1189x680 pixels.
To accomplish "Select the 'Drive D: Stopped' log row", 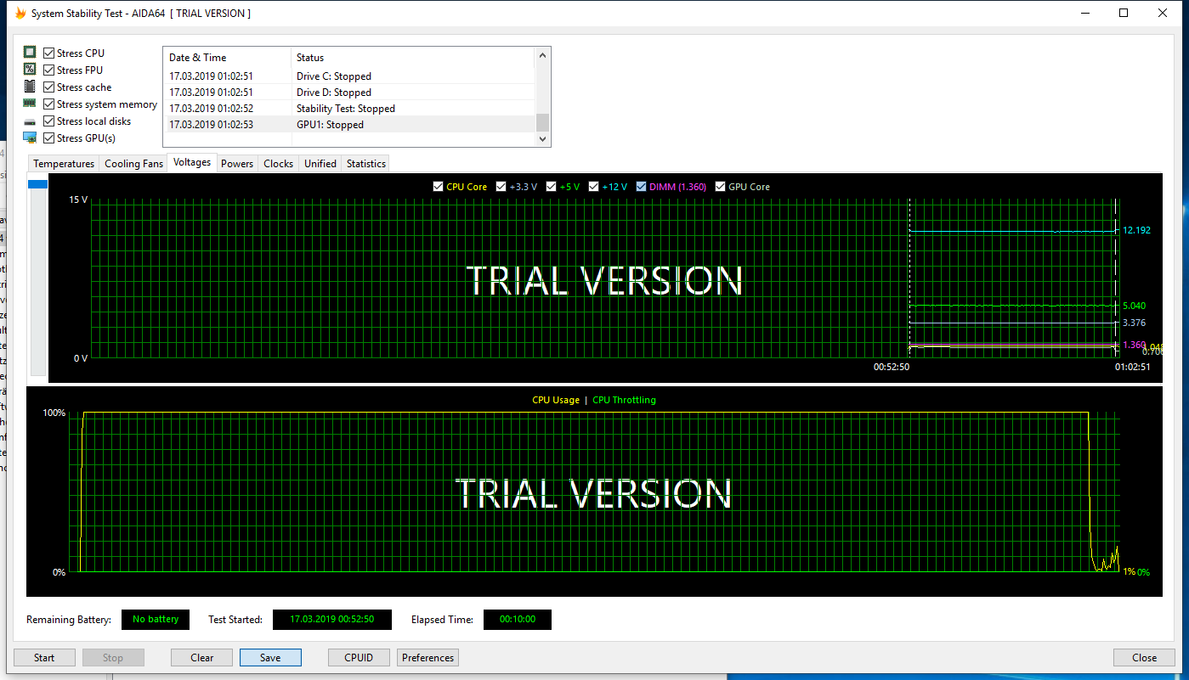I will (x=349, y=92).
